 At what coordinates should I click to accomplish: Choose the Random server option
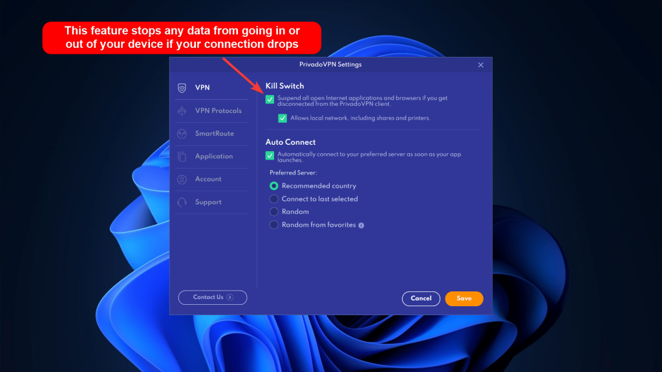[274, 212]
